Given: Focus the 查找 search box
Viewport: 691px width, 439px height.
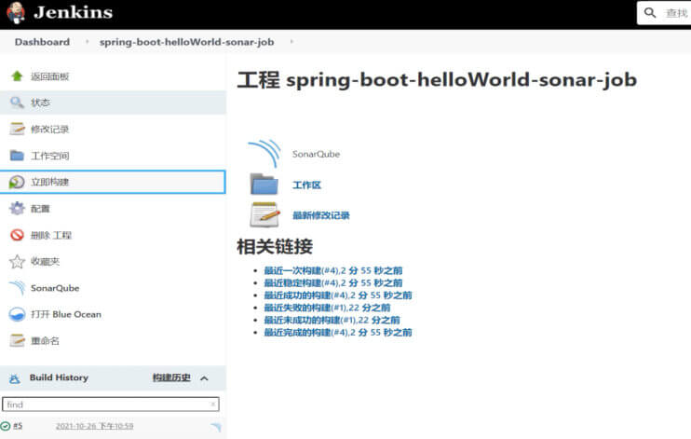Looking at the screenshot, I should pyautogui.click(x=664, y=13).
